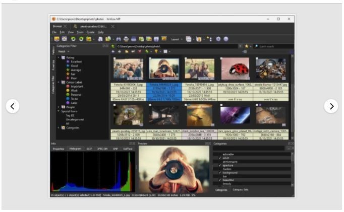This screenshot has width=344, height=212.
Task: Open the Help menu
Action: point(101,32)
